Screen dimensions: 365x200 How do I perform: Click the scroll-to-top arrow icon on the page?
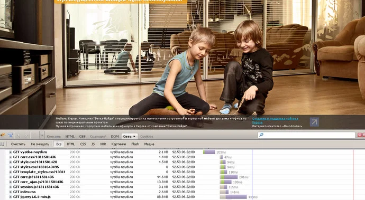[314, 122]
